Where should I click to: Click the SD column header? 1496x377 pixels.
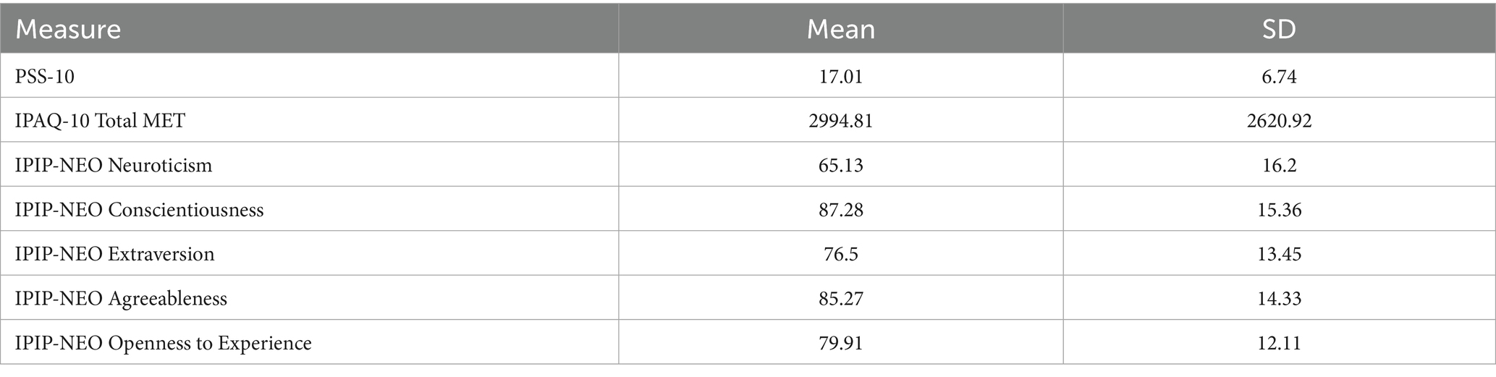pyautogui.click(x=1279, y=29)
